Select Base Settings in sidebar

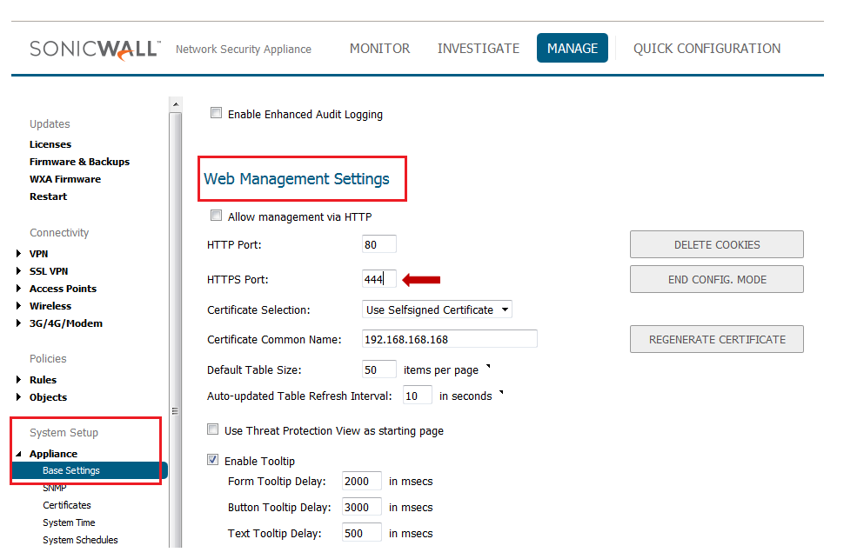[90, 470]
